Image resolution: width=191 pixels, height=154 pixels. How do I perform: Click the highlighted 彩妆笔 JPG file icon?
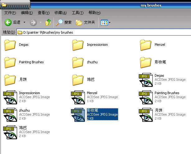[x=78, y=115]
